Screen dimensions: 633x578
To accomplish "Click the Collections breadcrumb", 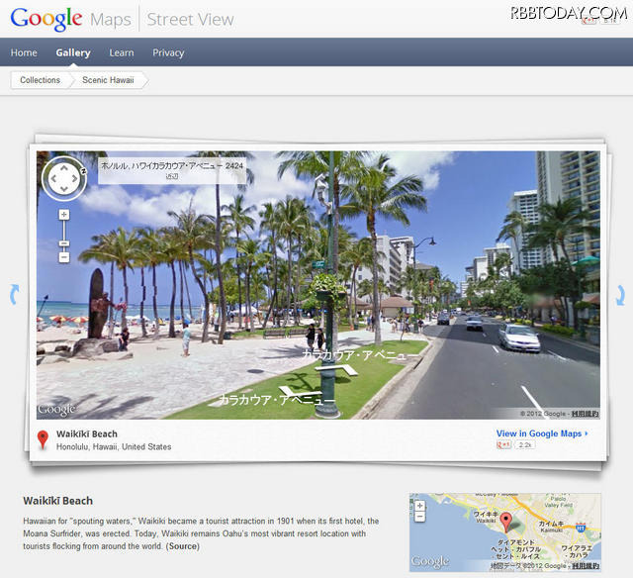I will pos(40,80).
